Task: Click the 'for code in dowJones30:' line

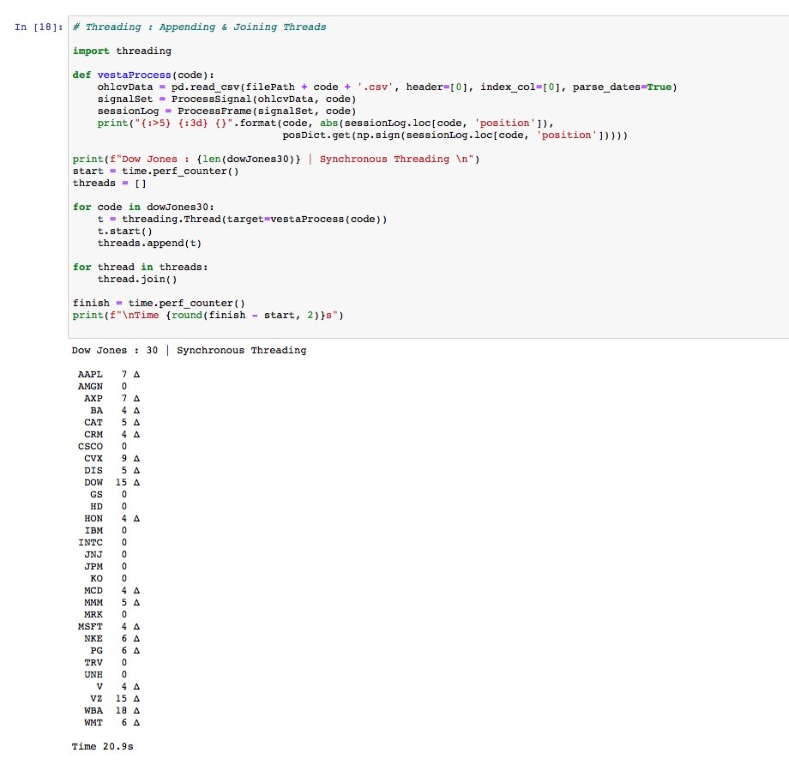Action: [x=143, y=207]
